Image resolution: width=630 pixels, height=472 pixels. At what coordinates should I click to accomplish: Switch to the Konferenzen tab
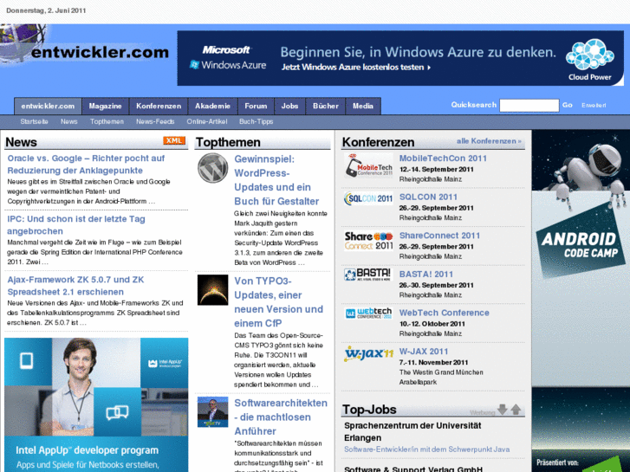click(x=159, y=106)
